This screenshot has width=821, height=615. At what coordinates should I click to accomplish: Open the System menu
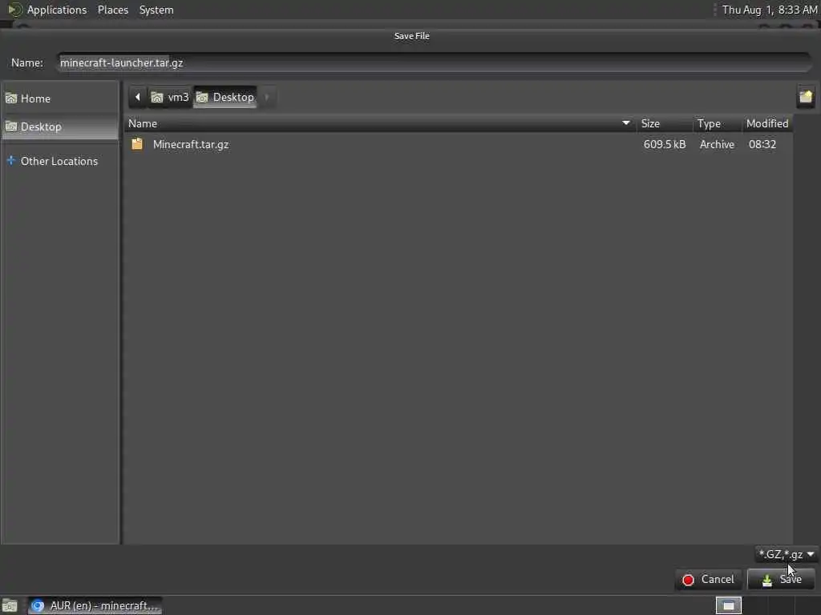156,10
